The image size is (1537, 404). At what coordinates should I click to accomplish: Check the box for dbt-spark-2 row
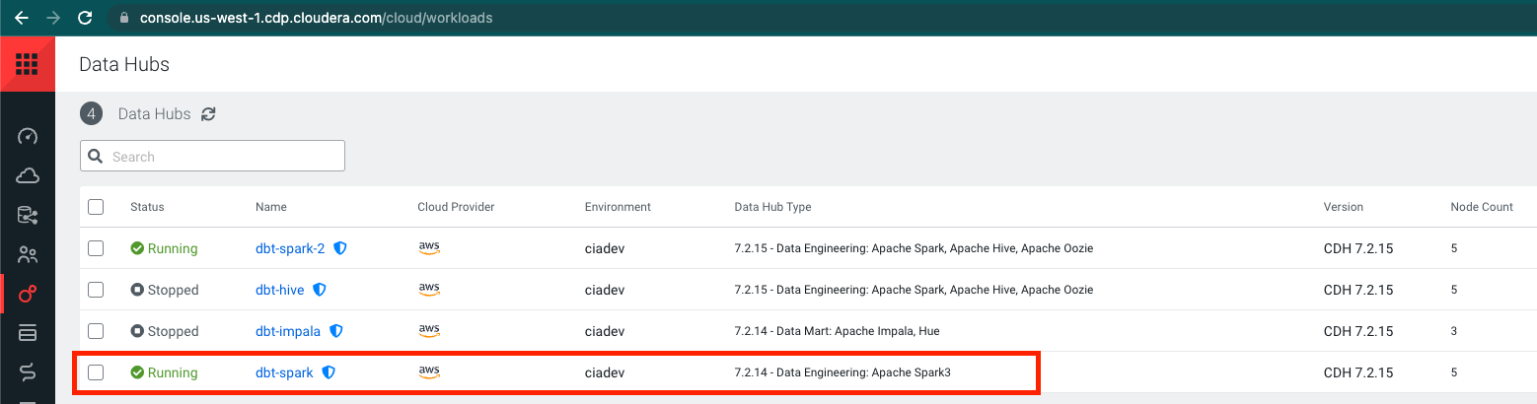coord(96,248)
